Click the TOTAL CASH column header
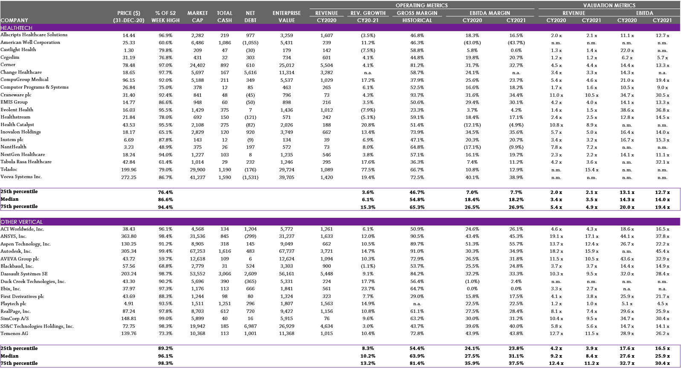The width and height of the screenshot is (681, 370). coord(225,17)
